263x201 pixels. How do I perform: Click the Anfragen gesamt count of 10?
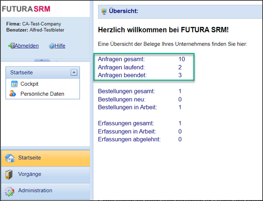182,59
